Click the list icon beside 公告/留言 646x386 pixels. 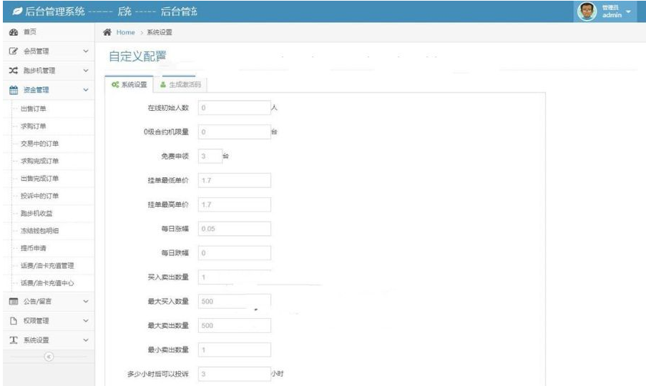(x=13, y=302)
